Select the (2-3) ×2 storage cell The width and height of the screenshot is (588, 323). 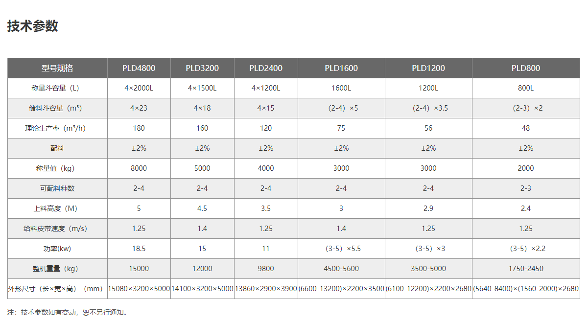click(526, 108)
